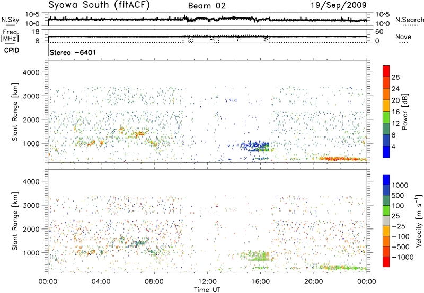The image size is (424, 293).
Task: Click the '20:00' time tick label
Action: (x=313, y=282)
